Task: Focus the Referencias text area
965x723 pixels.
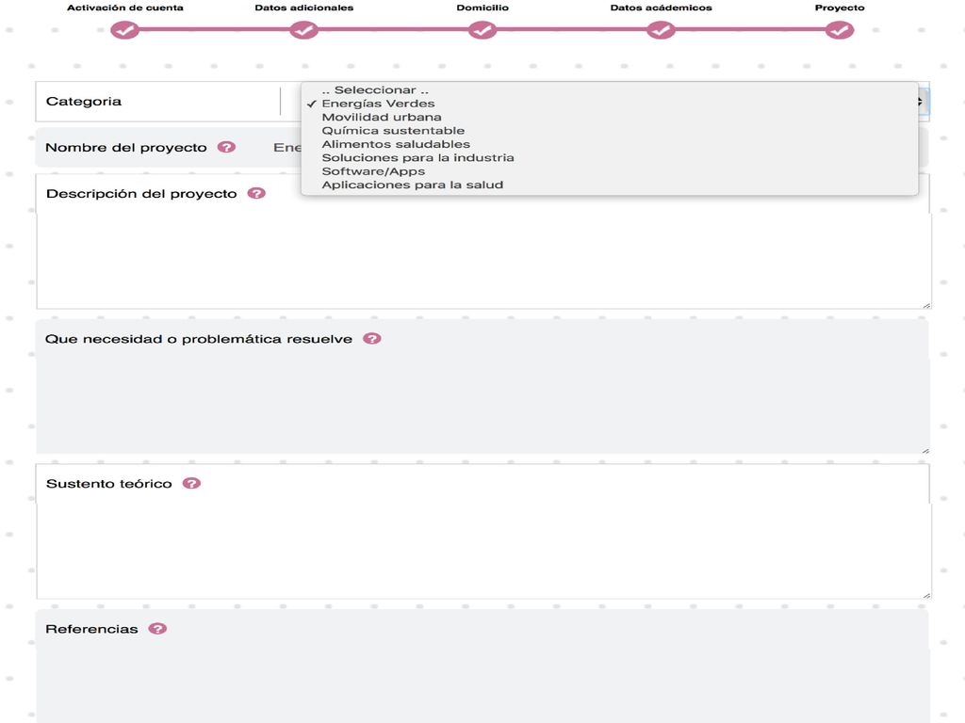Action: [x=483, y=685]
